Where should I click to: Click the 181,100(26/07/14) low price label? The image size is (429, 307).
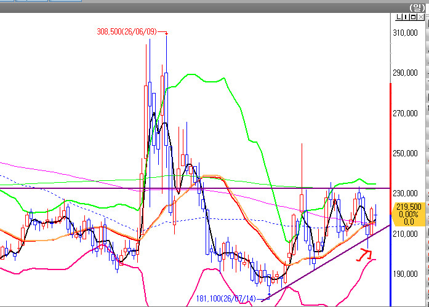(227, 298)
